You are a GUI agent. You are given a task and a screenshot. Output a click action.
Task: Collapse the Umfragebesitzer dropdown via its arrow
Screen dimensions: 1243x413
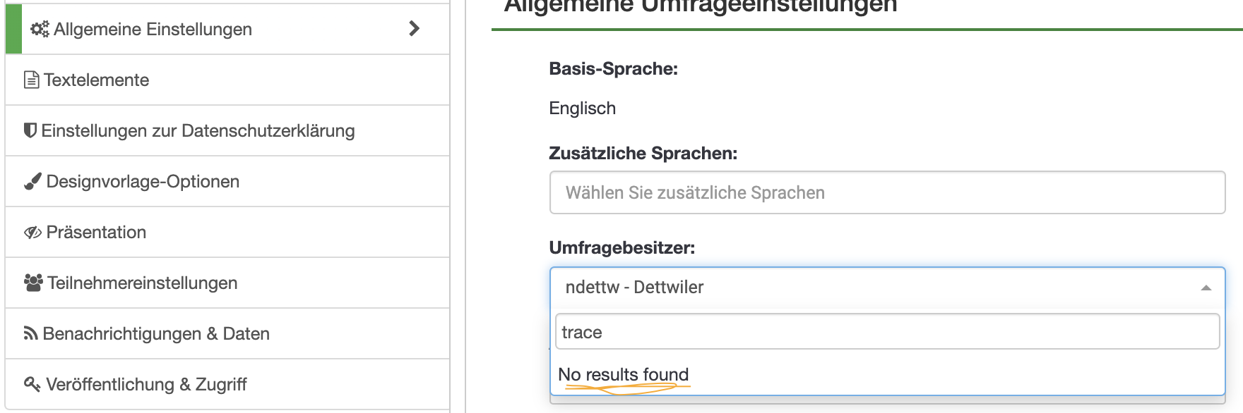pos(1206,288)
